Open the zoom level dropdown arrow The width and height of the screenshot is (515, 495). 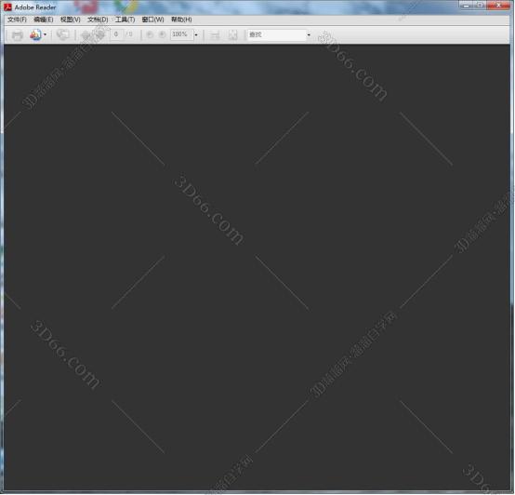click(x=196, y=34)
